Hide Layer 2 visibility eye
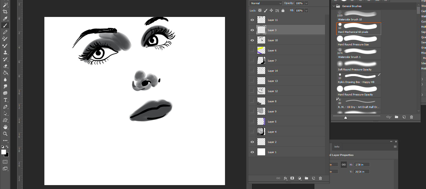The height and width of the screenshot is (189, 426). [252, 142]
